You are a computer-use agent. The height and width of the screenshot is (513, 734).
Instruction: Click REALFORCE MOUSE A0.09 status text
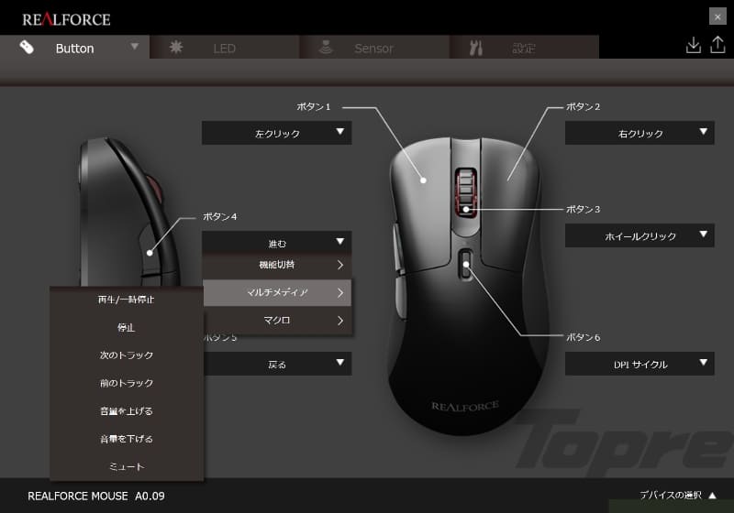96,496
